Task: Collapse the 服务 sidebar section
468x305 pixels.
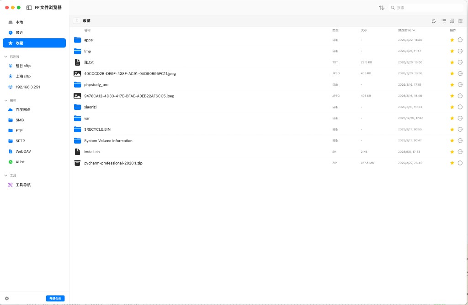Action: (x=5, y=100)
